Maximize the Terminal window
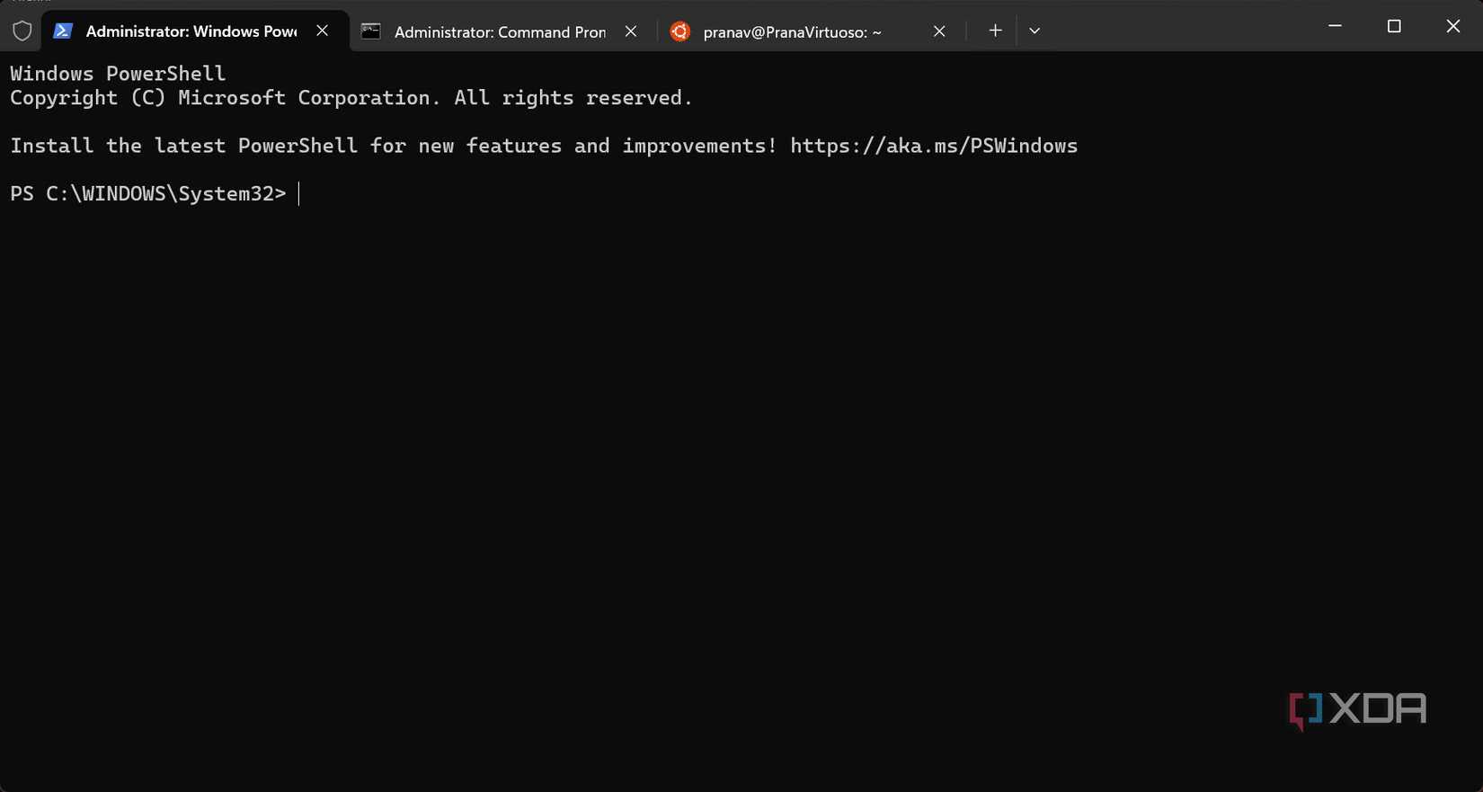The image size is (1483, 792). pyautogui.click(x=1394, y=26)
